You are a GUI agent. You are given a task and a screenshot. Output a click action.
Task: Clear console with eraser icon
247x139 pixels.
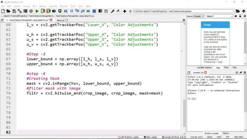point(241,73)
